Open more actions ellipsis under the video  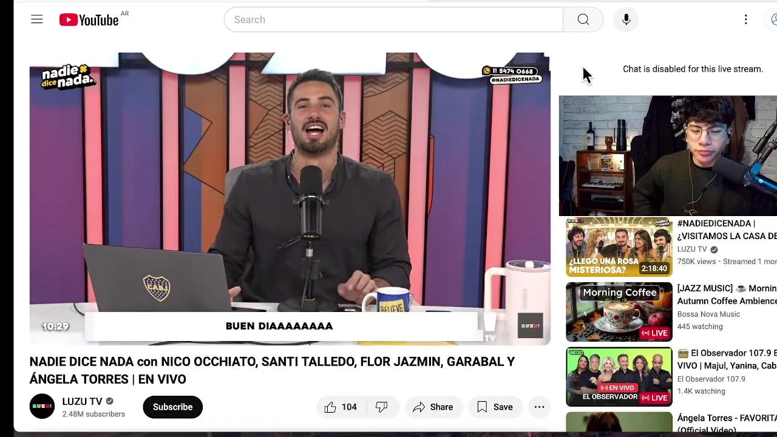539,407
